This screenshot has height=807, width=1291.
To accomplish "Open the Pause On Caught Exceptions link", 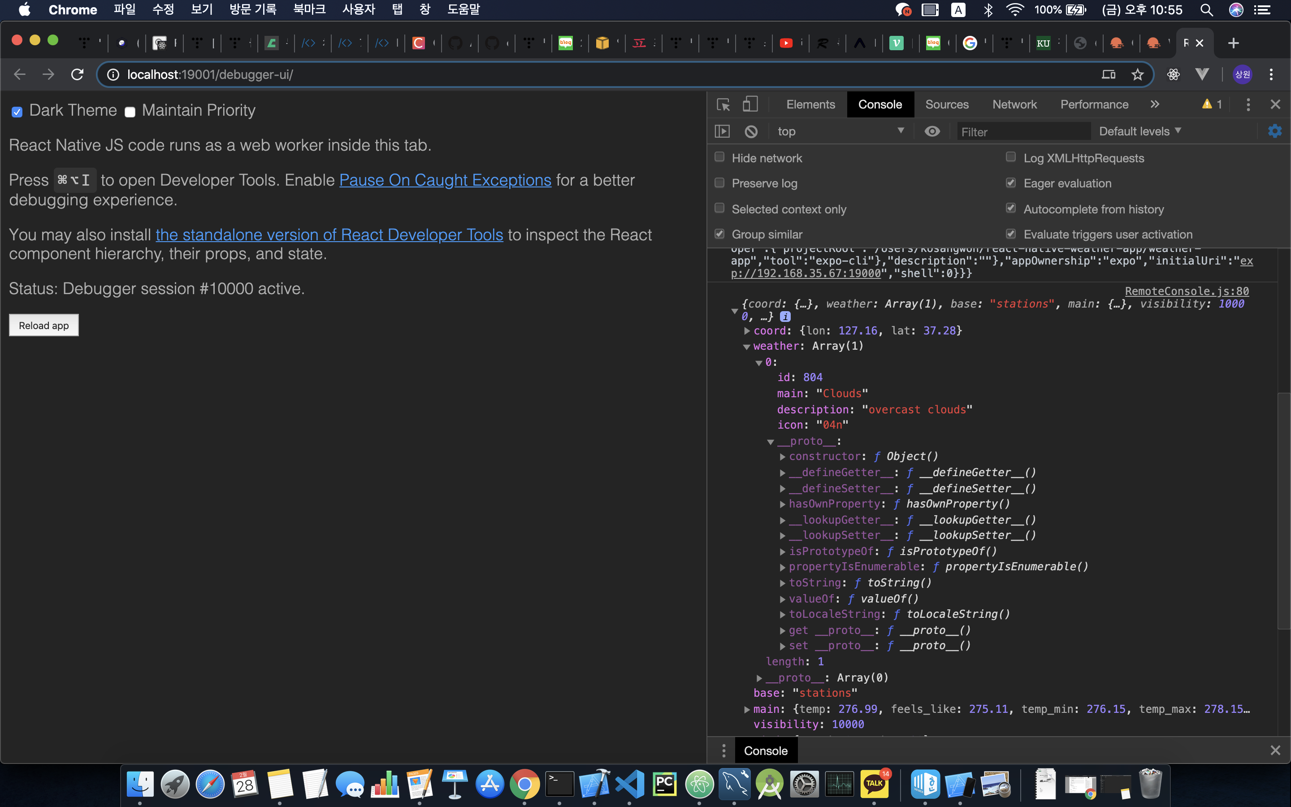I will tap(445, 180).
